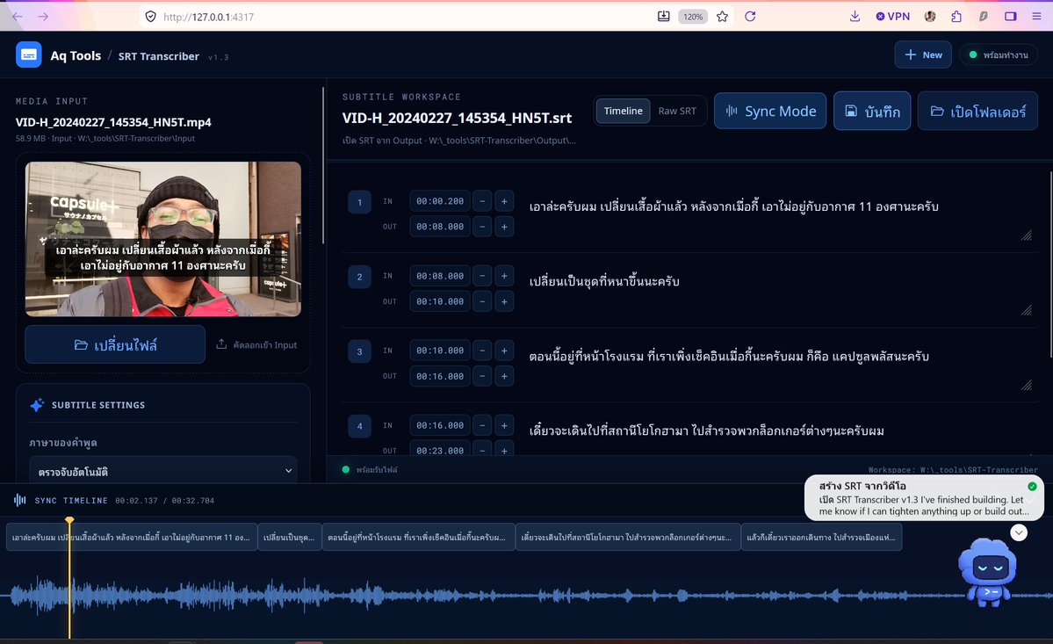1053x644 pixels.
Task: Toggle Sync Mode on
Action: point(770,111)
